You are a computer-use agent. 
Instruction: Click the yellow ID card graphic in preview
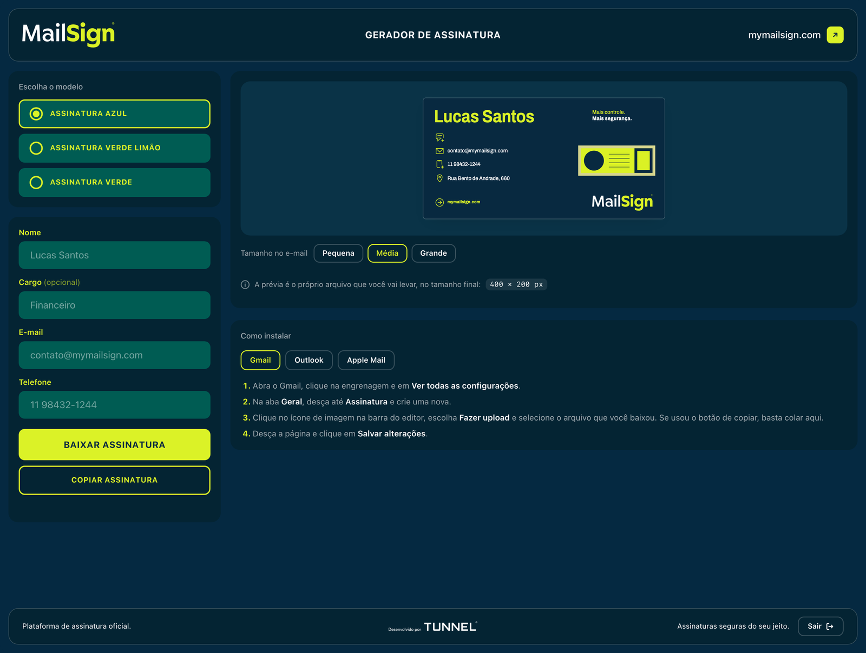click(616, 161)
